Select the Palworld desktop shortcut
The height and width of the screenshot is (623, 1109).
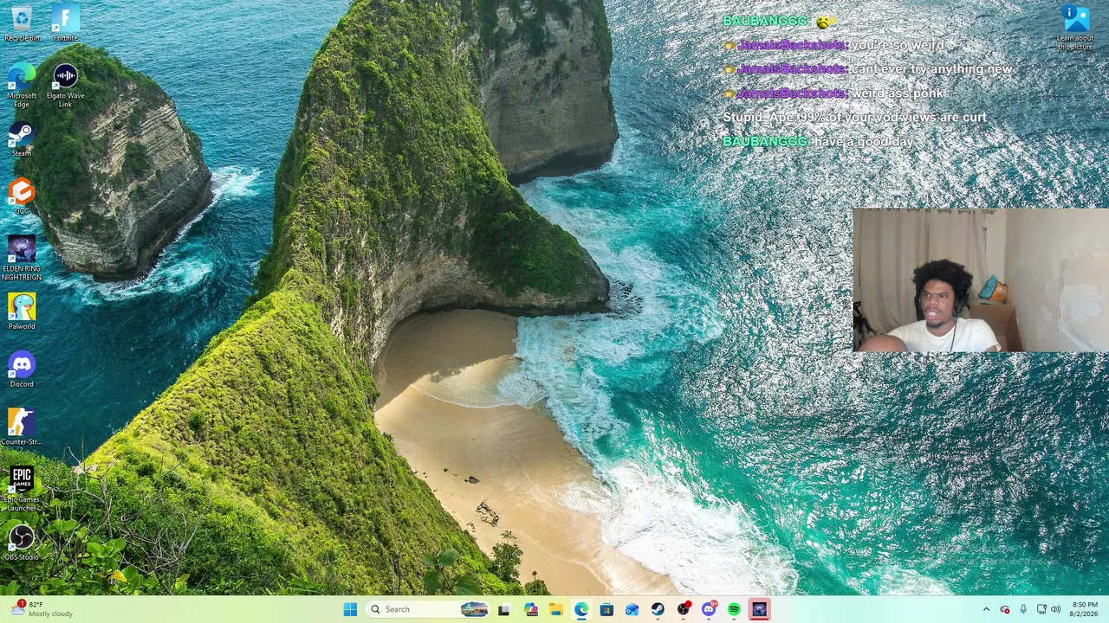22,312
